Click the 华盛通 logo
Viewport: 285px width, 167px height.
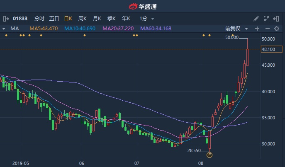coord(143,7)
